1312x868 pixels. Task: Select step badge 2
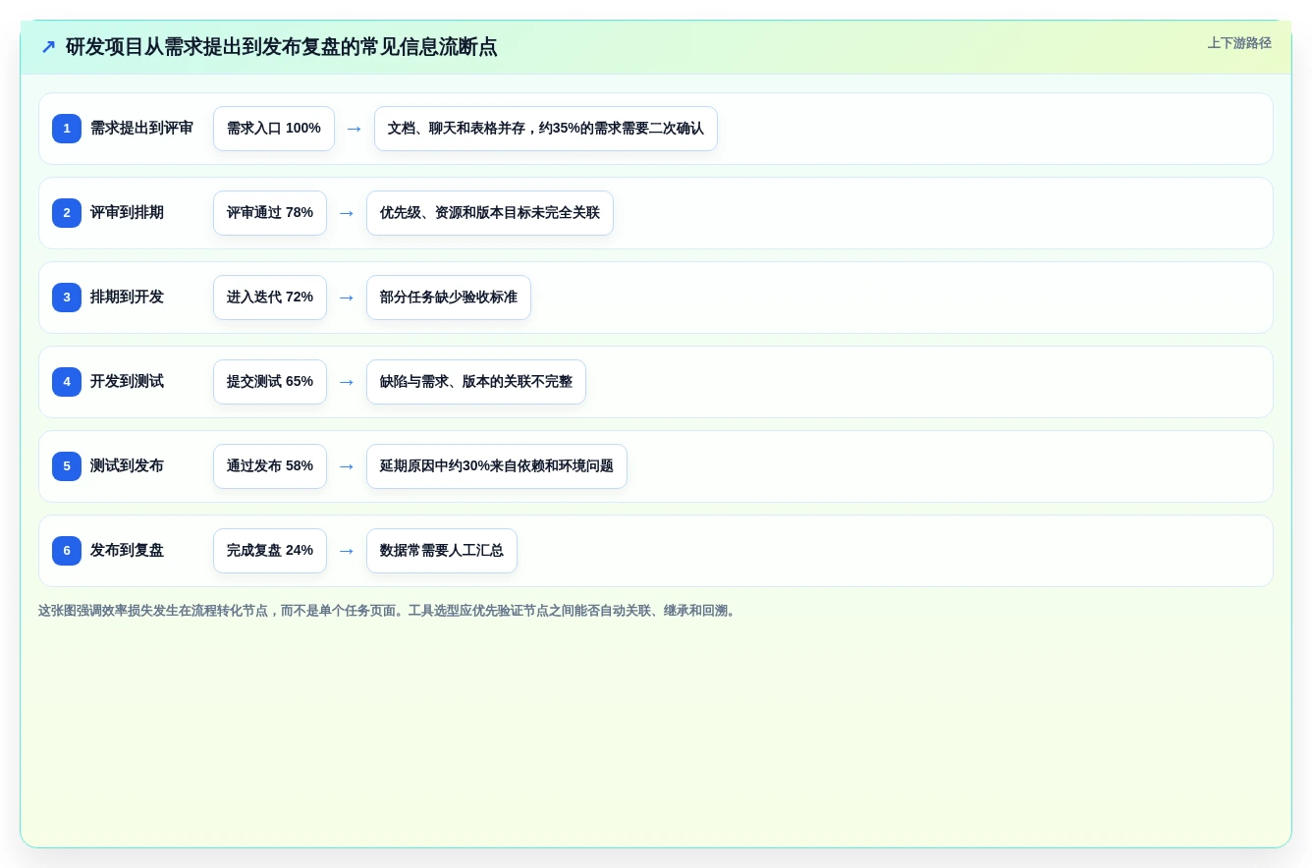click(x=67, y=213)
